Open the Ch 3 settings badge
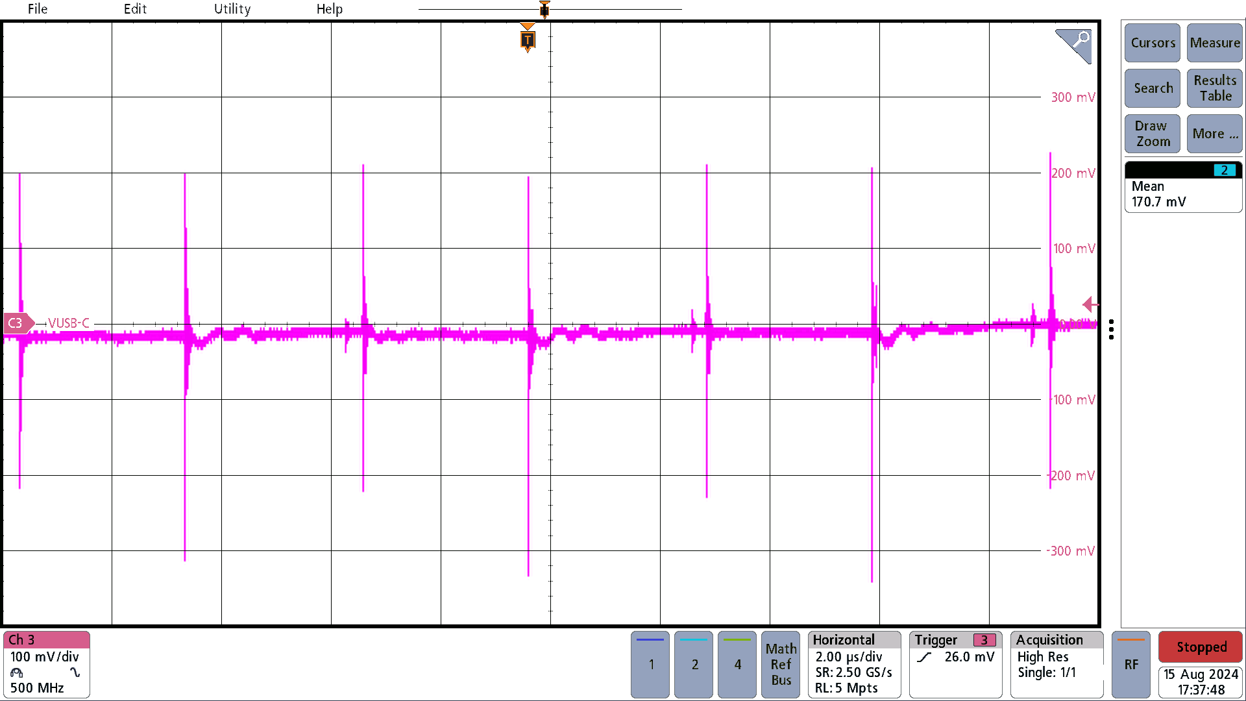Image resolution: width=1246 pixels, height=701 pixels. (x=46, y=665)
